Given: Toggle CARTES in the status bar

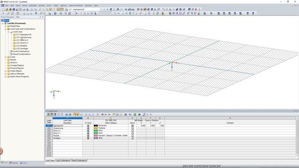Looking at the screenshot, I should [198, 166].
